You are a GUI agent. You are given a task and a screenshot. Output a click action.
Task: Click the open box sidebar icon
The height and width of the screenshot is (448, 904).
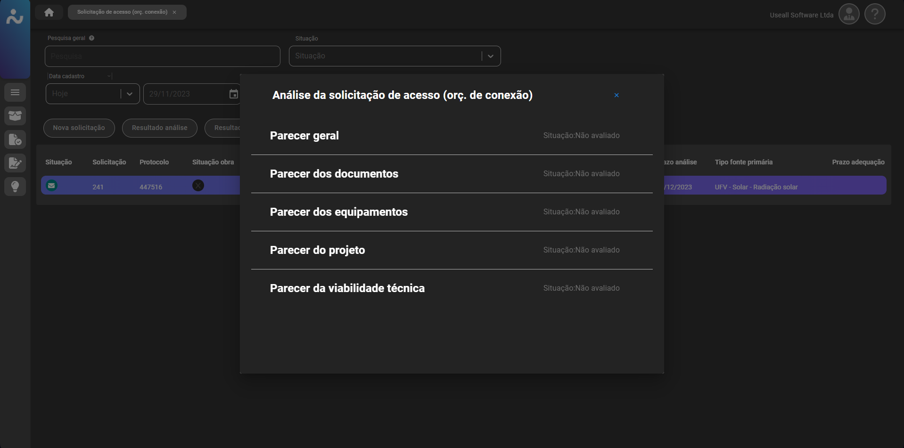pos(15,116)
